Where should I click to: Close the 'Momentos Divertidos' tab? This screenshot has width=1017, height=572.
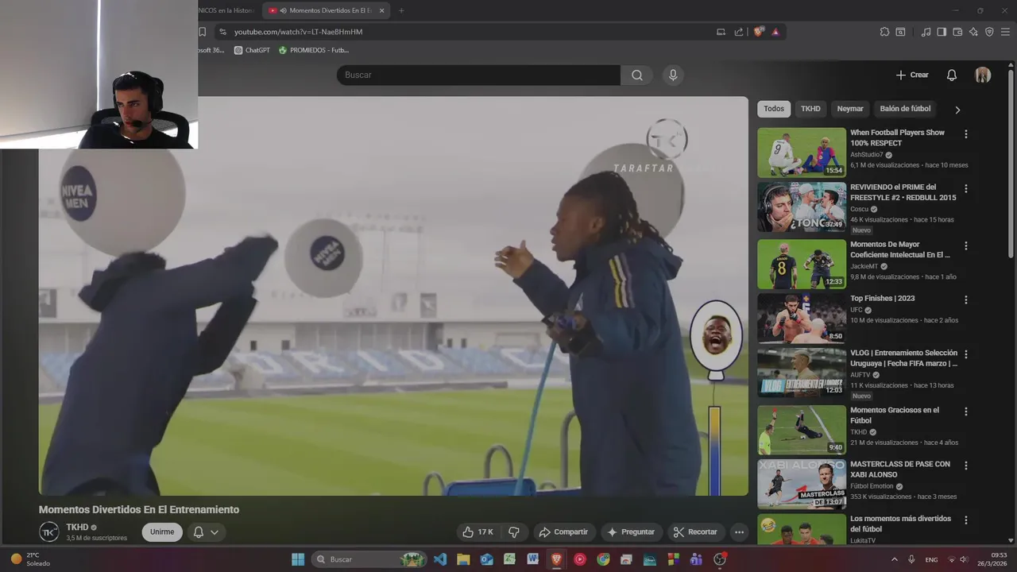[x=382, y=10]
